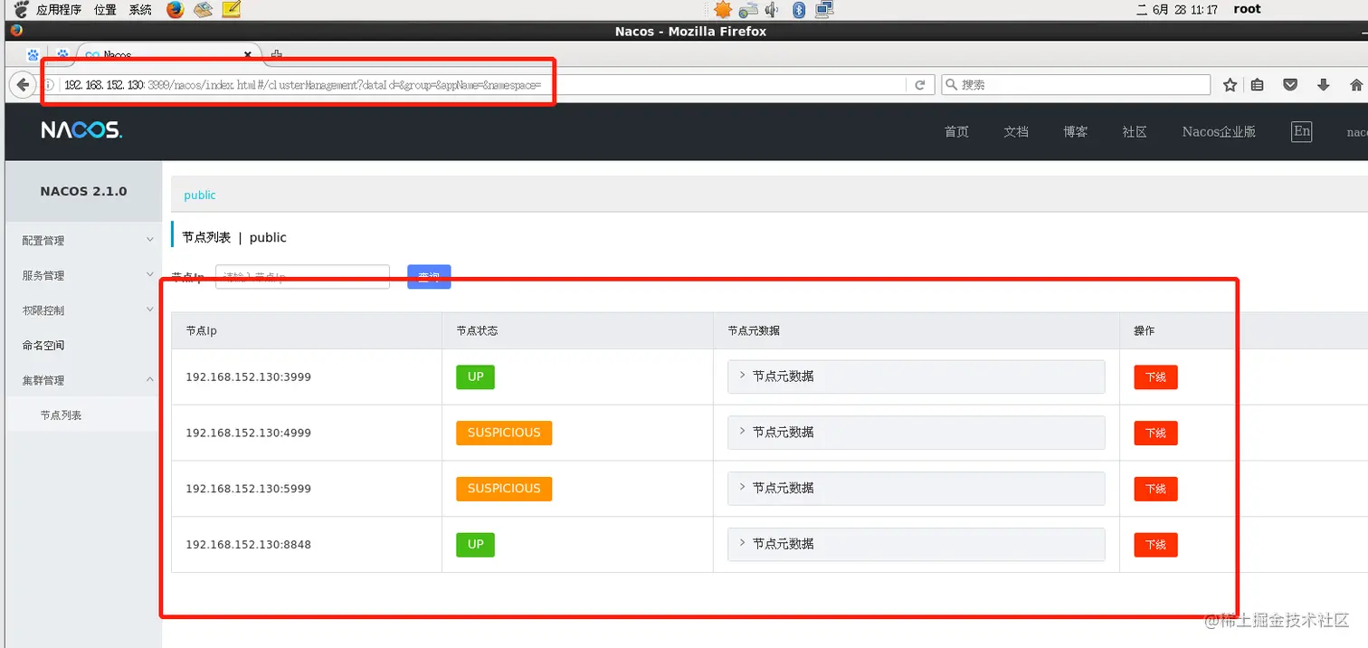
Task: Click node address 192.168.152.130:4999
Action: pyautogui.click(x=248, y=433)
